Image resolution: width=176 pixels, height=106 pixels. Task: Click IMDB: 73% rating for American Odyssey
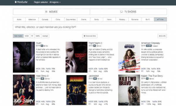[x=145, y=69]
